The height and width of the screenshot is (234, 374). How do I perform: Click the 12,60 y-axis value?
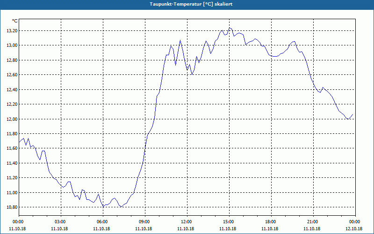click(12, 75)
